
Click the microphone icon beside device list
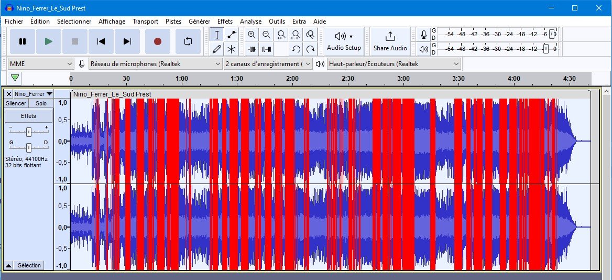82,64
